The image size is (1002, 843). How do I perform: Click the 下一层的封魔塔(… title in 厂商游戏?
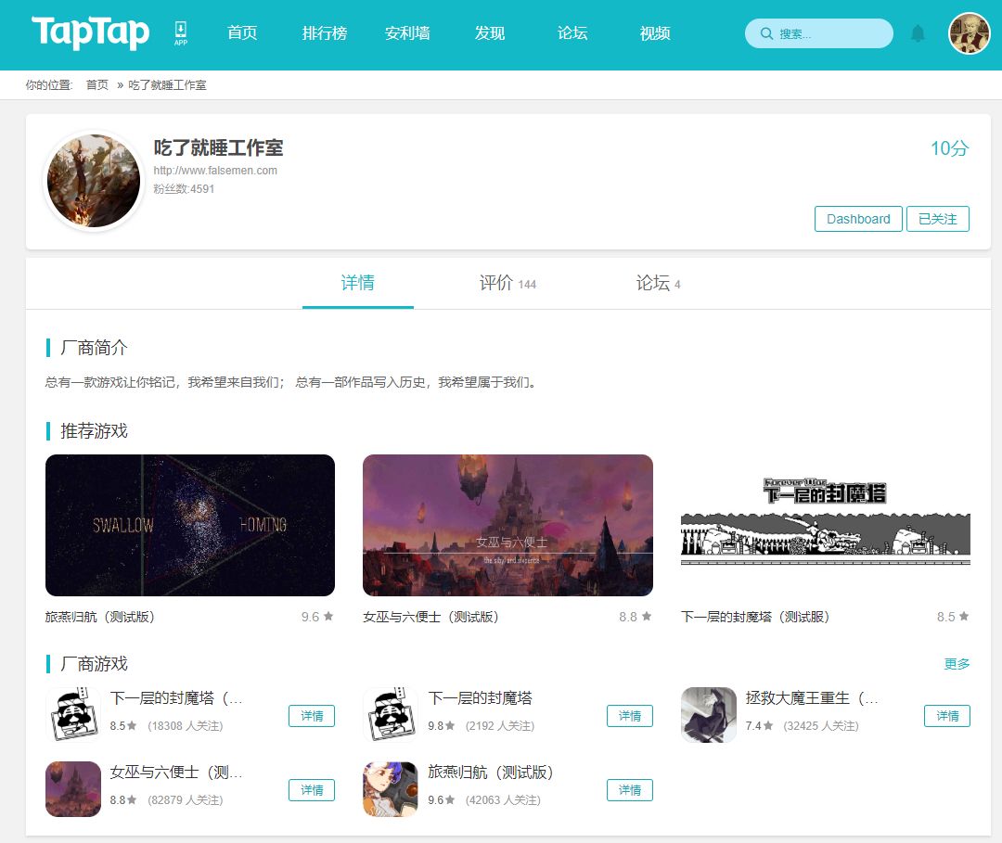176,698
